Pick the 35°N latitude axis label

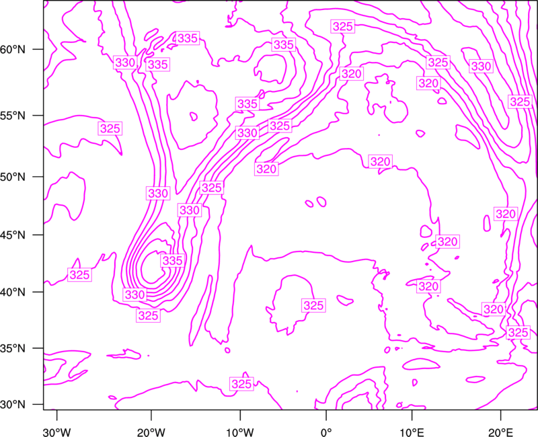[13, 348]
